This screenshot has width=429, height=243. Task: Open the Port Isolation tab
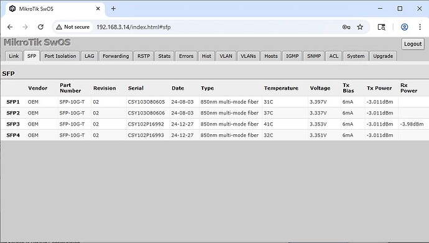(x=60, y=56)
